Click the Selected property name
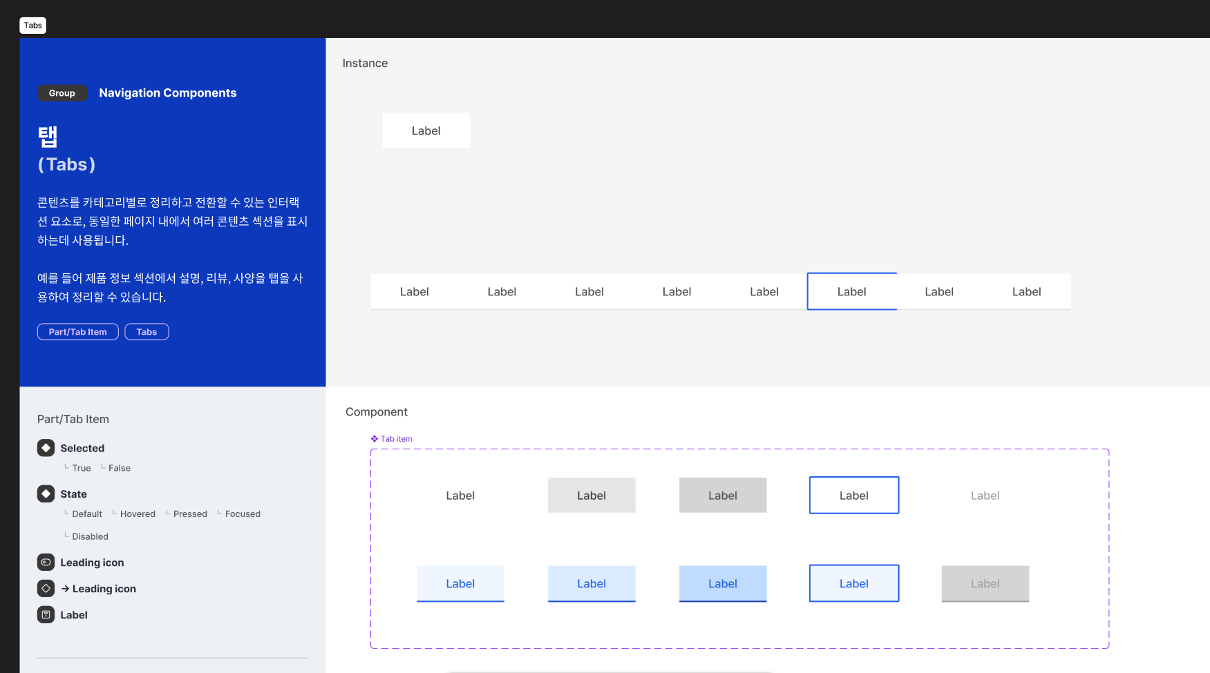 coord(82,448)
